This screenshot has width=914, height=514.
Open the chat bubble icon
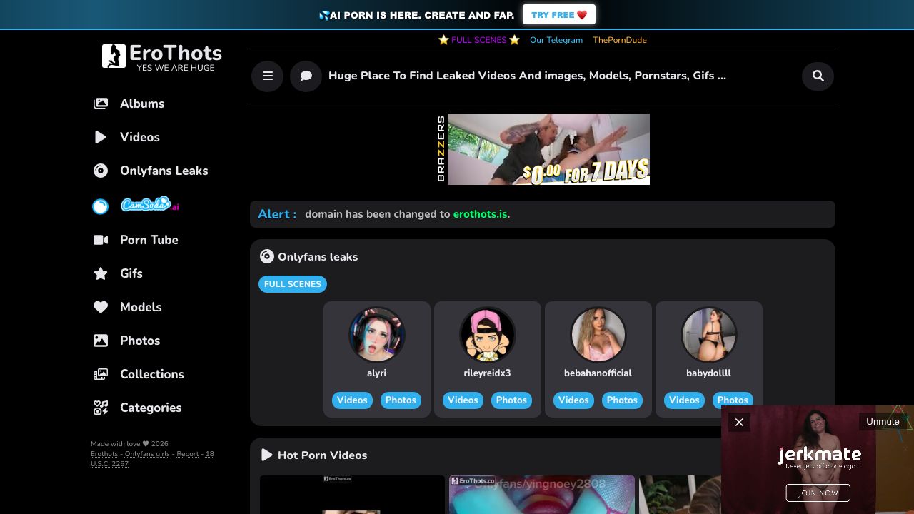pos(306,76)
